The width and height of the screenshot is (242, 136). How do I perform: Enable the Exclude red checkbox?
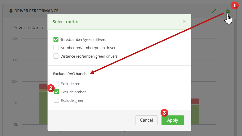pyautogui.click(x=56, y=84)
